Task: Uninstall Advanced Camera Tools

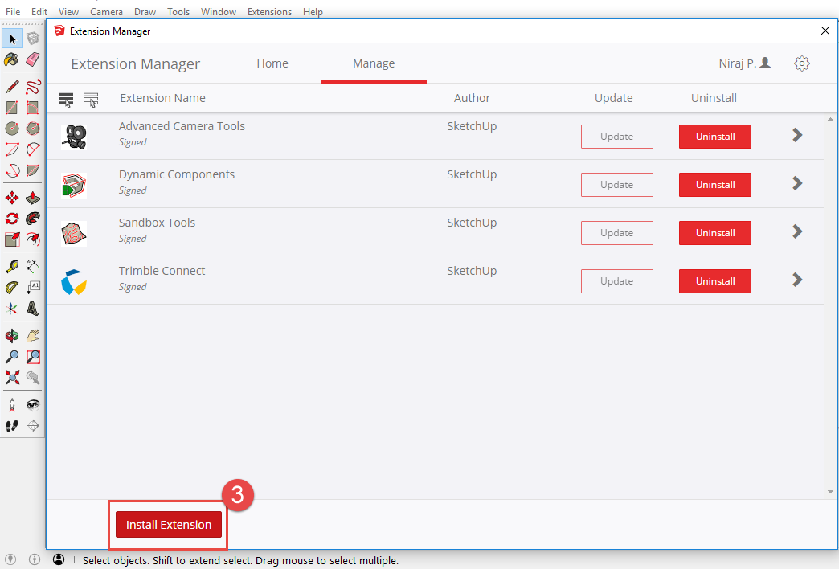Action: click(x=715, y=137)
